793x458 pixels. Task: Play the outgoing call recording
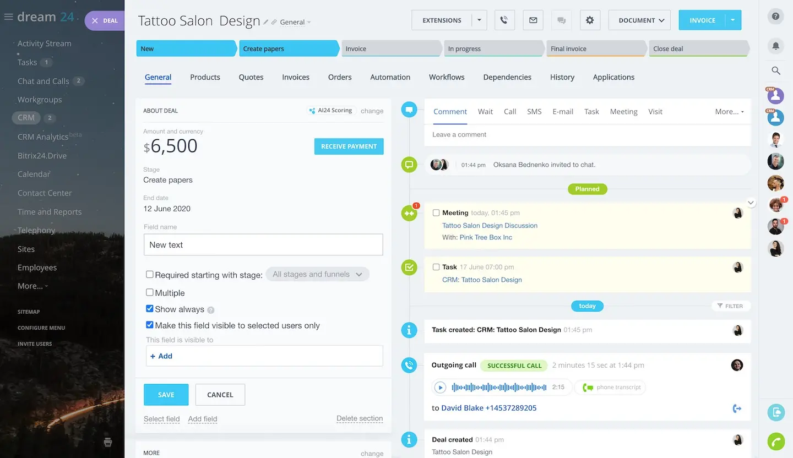[x=440, y=388]
